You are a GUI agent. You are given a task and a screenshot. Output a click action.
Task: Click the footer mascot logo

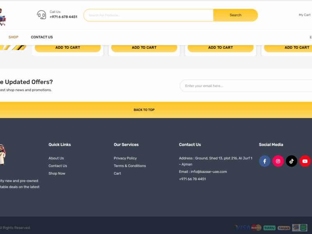click(x=3, y=154)
